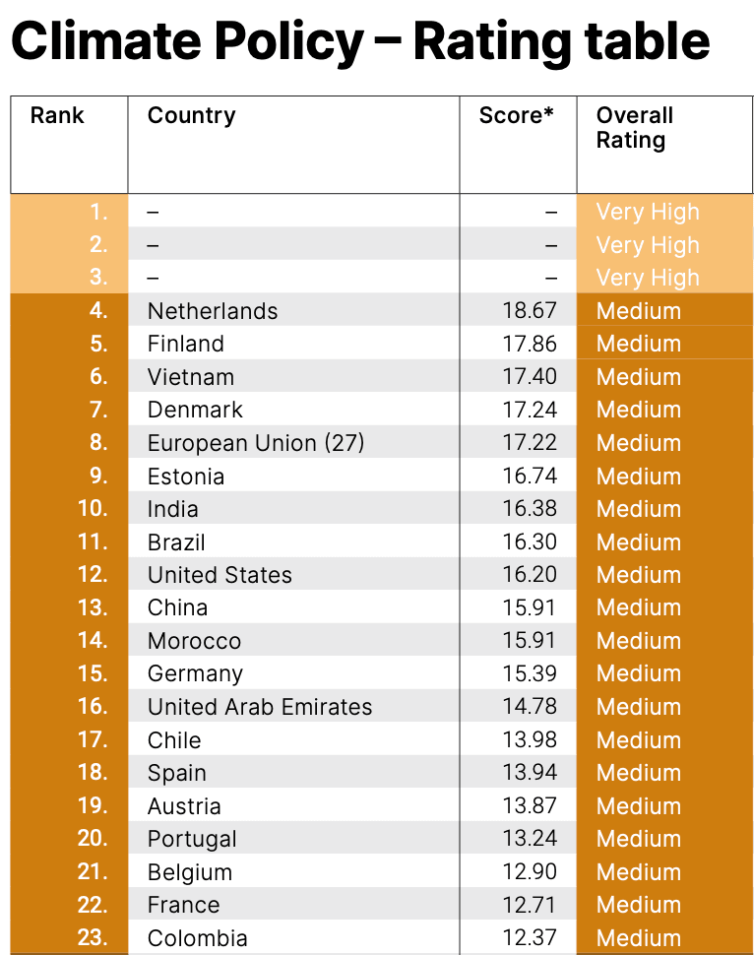The width and height of the screenshot is (754, 955).
Task: Click the Medium rating in Denmark's row
Action: click(639, 410)
